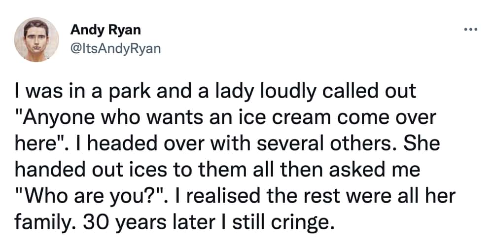Open the Andy Ryan display name link
This screenshot has width=493, height=249.
pos(106,30)
